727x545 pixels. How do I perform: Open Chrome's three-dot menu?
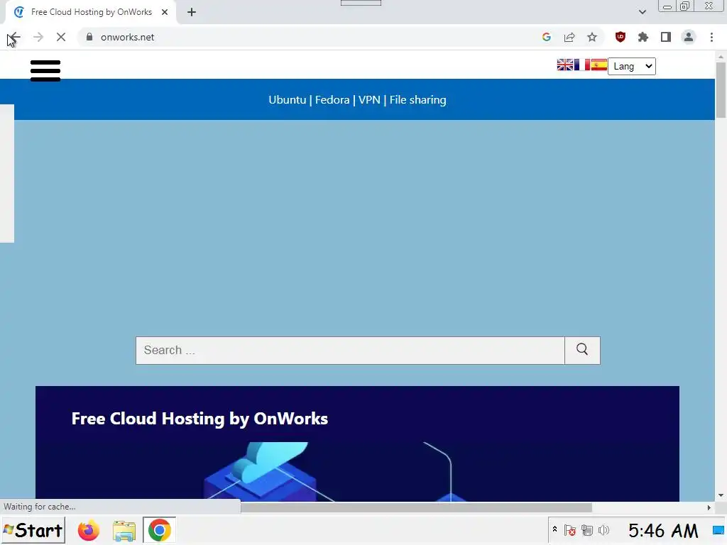pyautogui.click(x=711, y=37)
